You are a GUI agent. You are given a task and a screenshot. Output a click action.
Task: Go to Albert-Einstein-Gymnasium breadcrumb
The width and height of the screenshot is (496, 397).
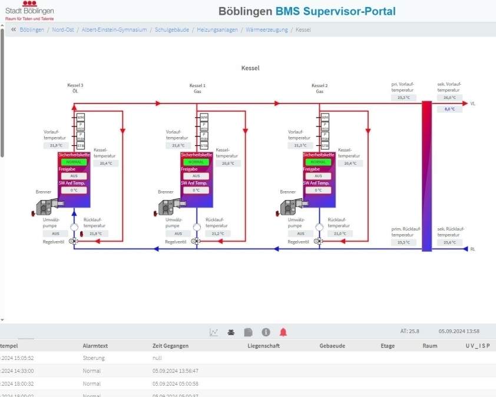pyautogui.click(x=114, y=29)
